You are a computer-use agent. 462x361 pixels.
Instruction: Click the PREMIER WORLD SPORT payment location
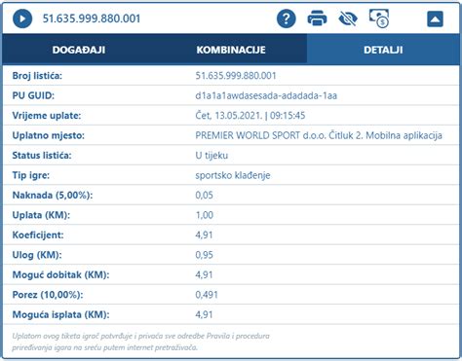click(319, 135)
